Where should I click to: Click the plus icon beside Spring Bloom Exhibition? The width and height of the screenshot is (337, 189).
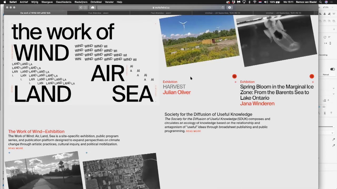313,82
